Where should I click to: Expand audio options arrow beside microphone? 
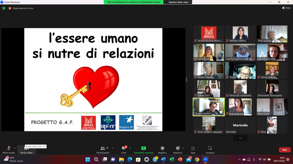coord(15,149)
